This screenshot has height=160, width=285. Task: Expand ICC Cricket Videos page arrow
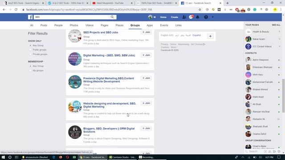tap(279, 47)
